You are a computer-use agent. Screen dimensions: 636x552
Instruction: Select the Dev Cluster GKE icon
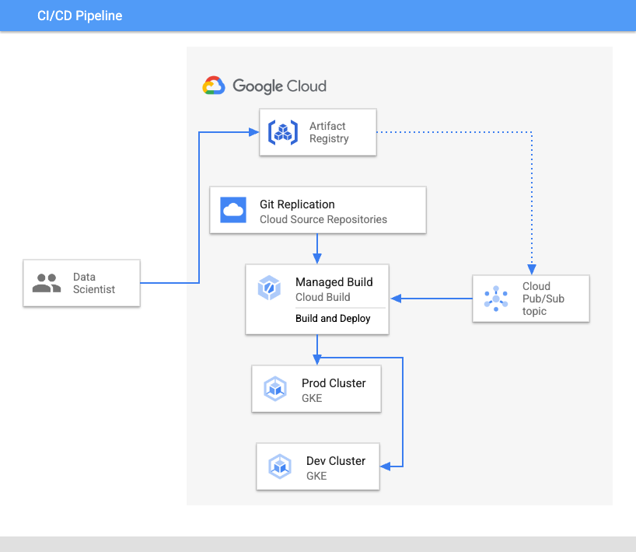[x=278, y=466]
